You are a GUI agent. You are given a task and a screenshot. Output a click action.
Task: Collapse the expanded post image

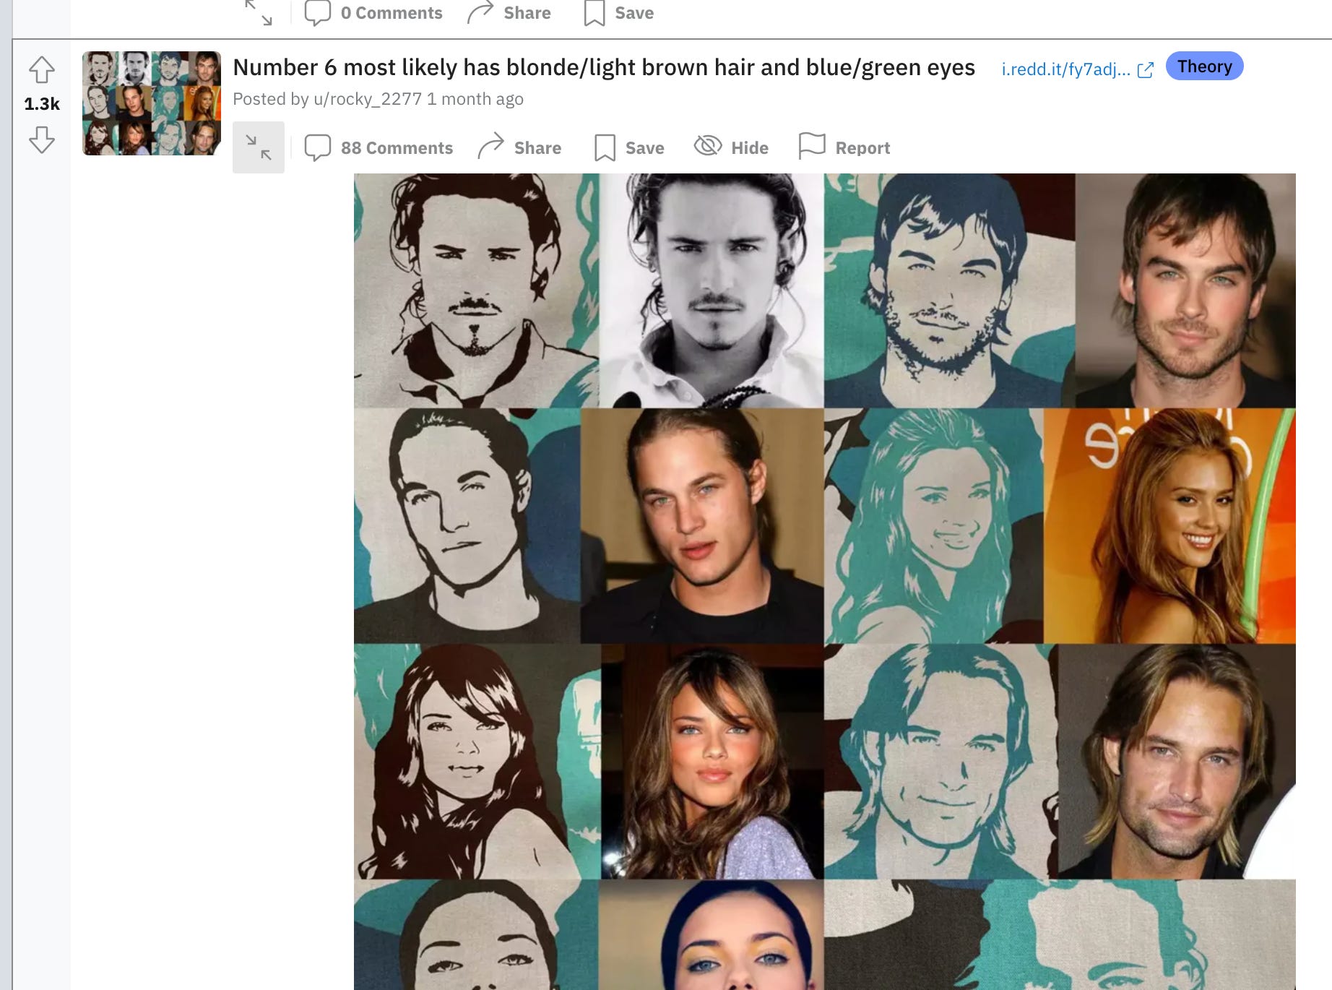point(259,147)
